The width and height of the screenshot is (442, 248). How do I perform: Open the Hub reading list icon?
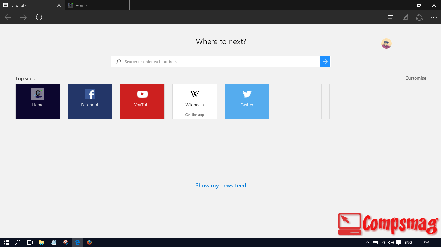(x=391, y=17)
